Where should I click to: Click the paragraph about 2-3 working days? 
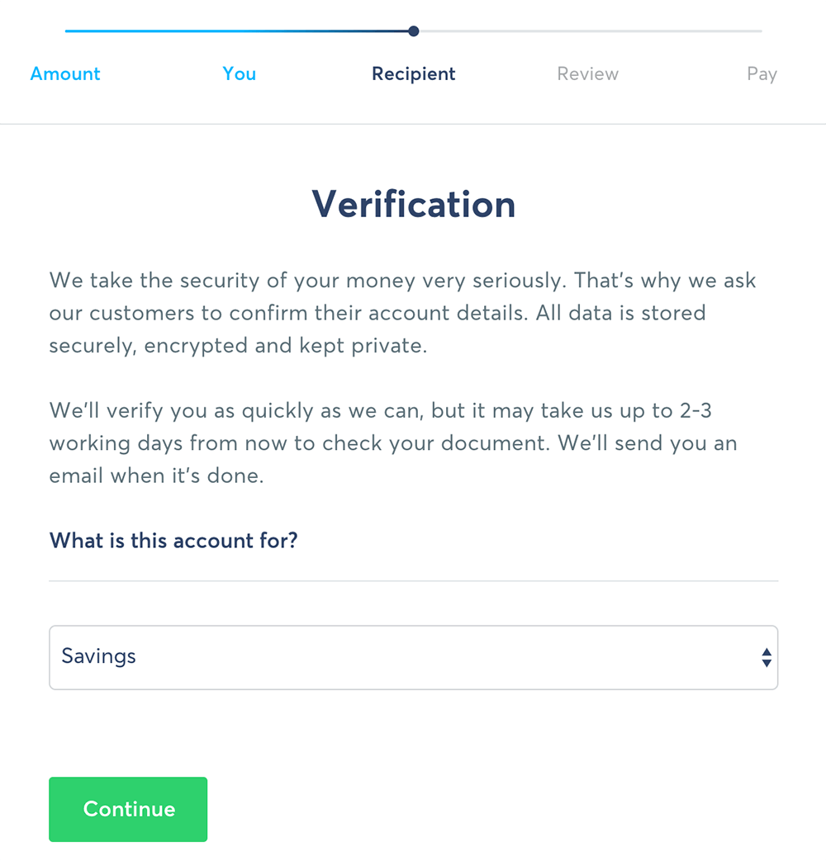click(393, 443)
